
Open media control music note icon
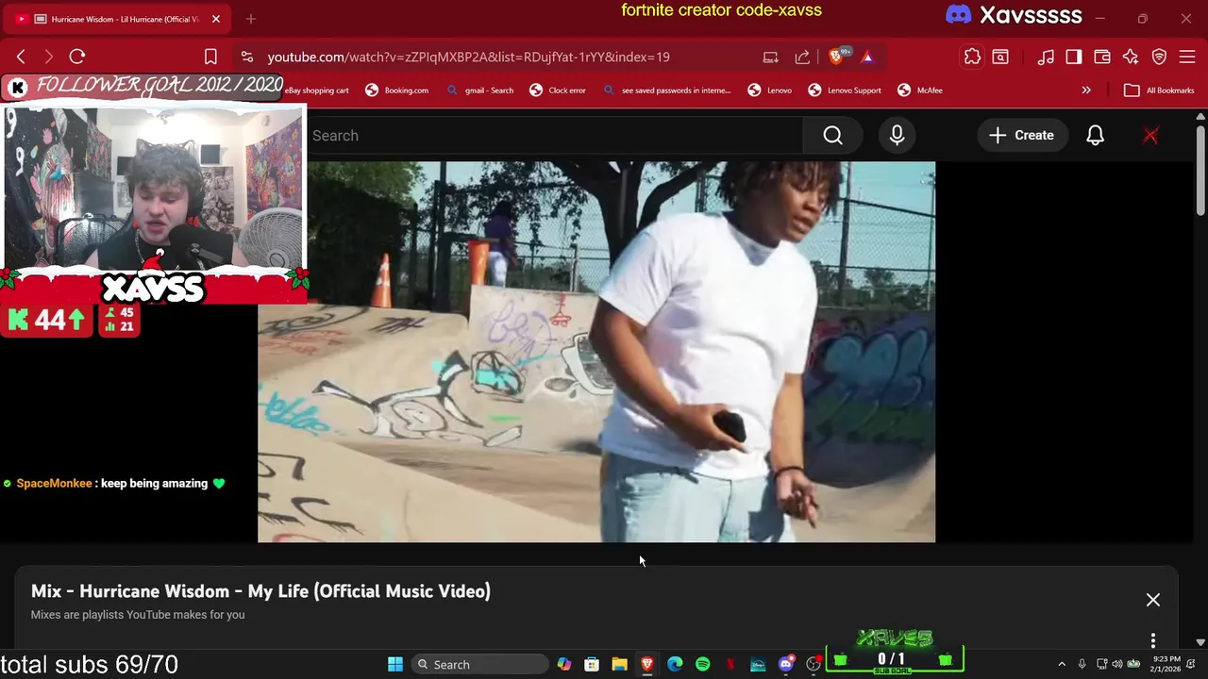[x=1046, y=57]
